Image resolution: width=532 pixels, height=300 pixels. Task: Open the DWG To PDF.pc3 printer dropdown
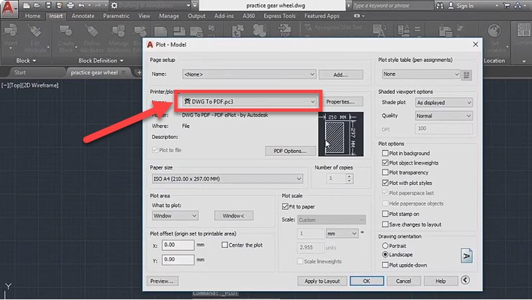(249, 101)
